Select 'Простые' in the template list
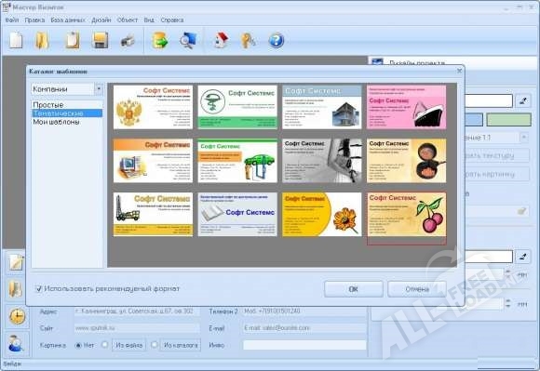This screenshot has width=540, height=371. tap(48, 104)
